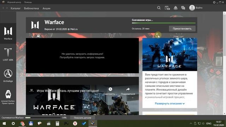Open the video and screenshot capture icon
Viewport: 226px width, 127px height.
(167, 8)
